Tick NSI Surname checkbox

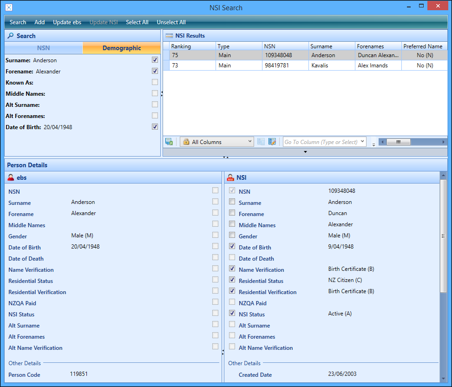pyautogui.click(x=232, y=201)
